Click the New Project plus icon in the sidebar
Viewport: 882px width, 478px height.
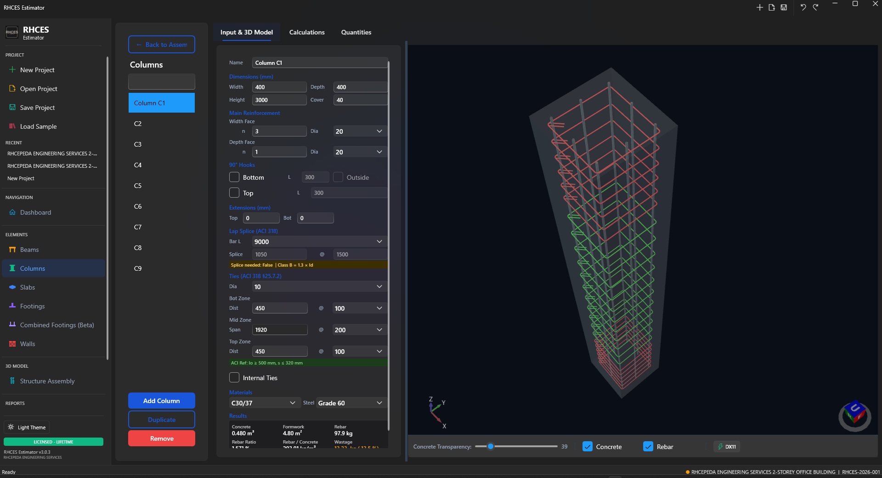point(12,69)
